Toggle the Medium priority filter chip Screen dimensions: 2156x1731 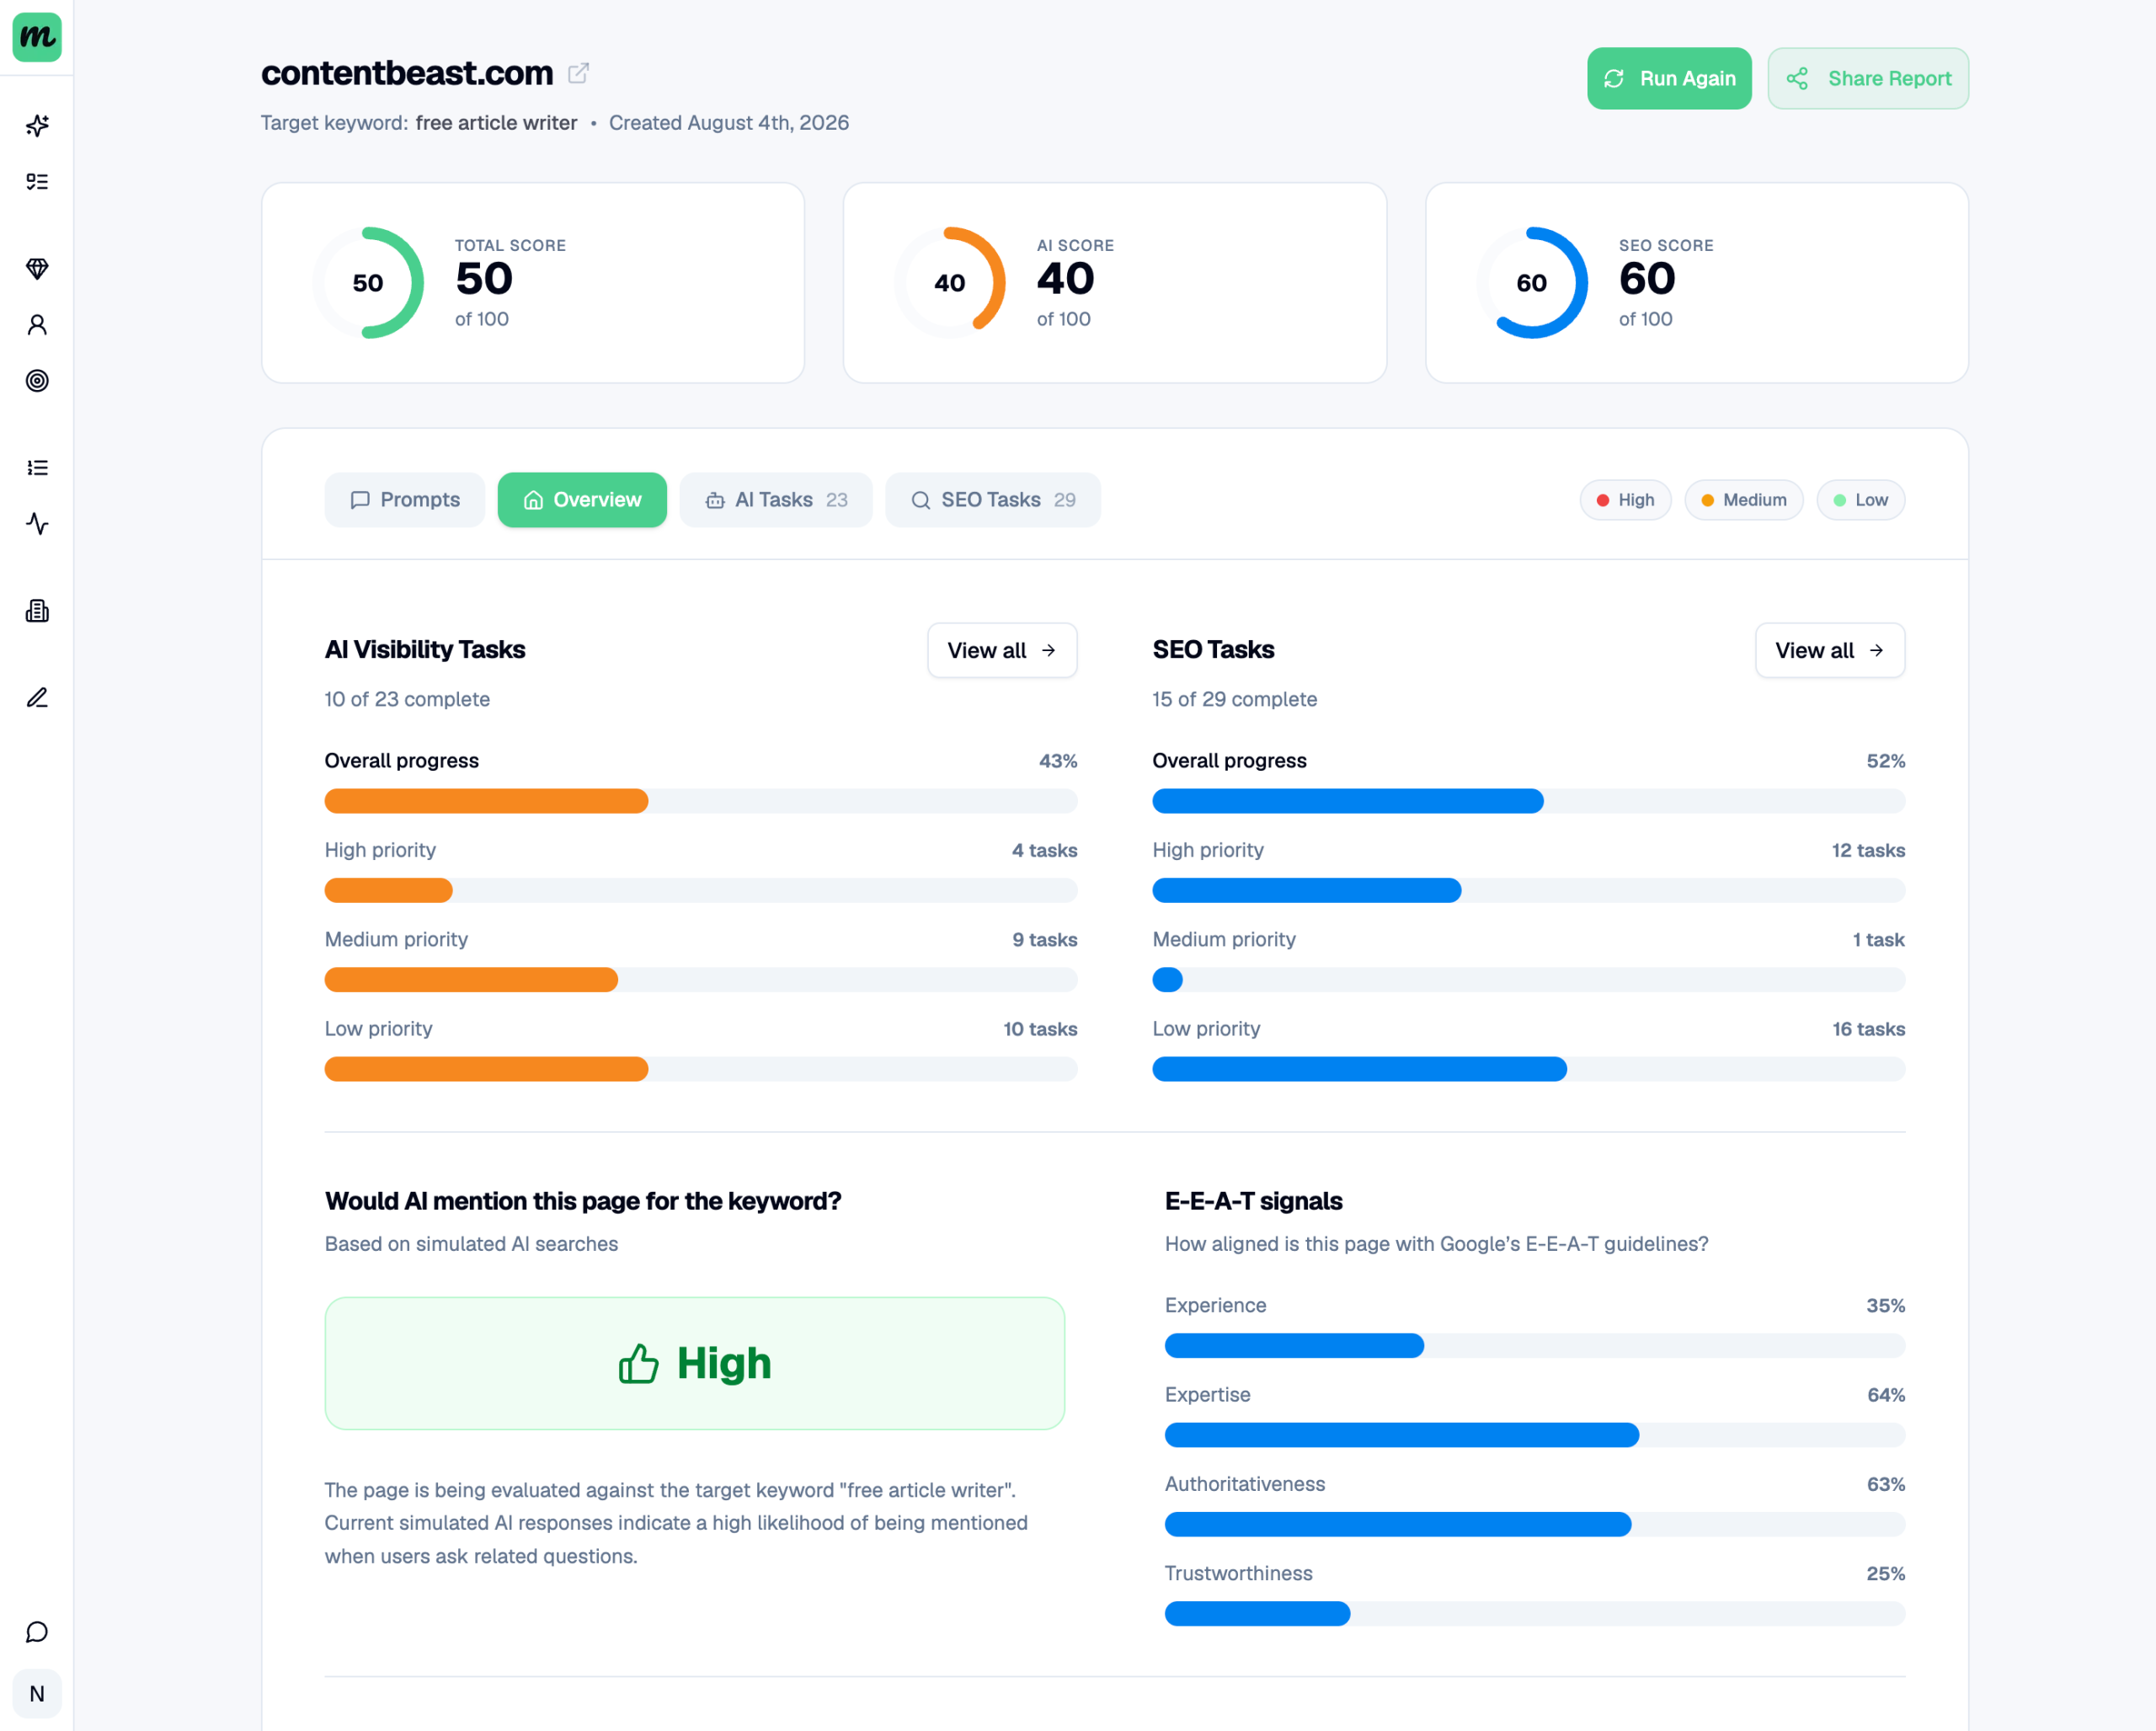(x=1743, y=500)
